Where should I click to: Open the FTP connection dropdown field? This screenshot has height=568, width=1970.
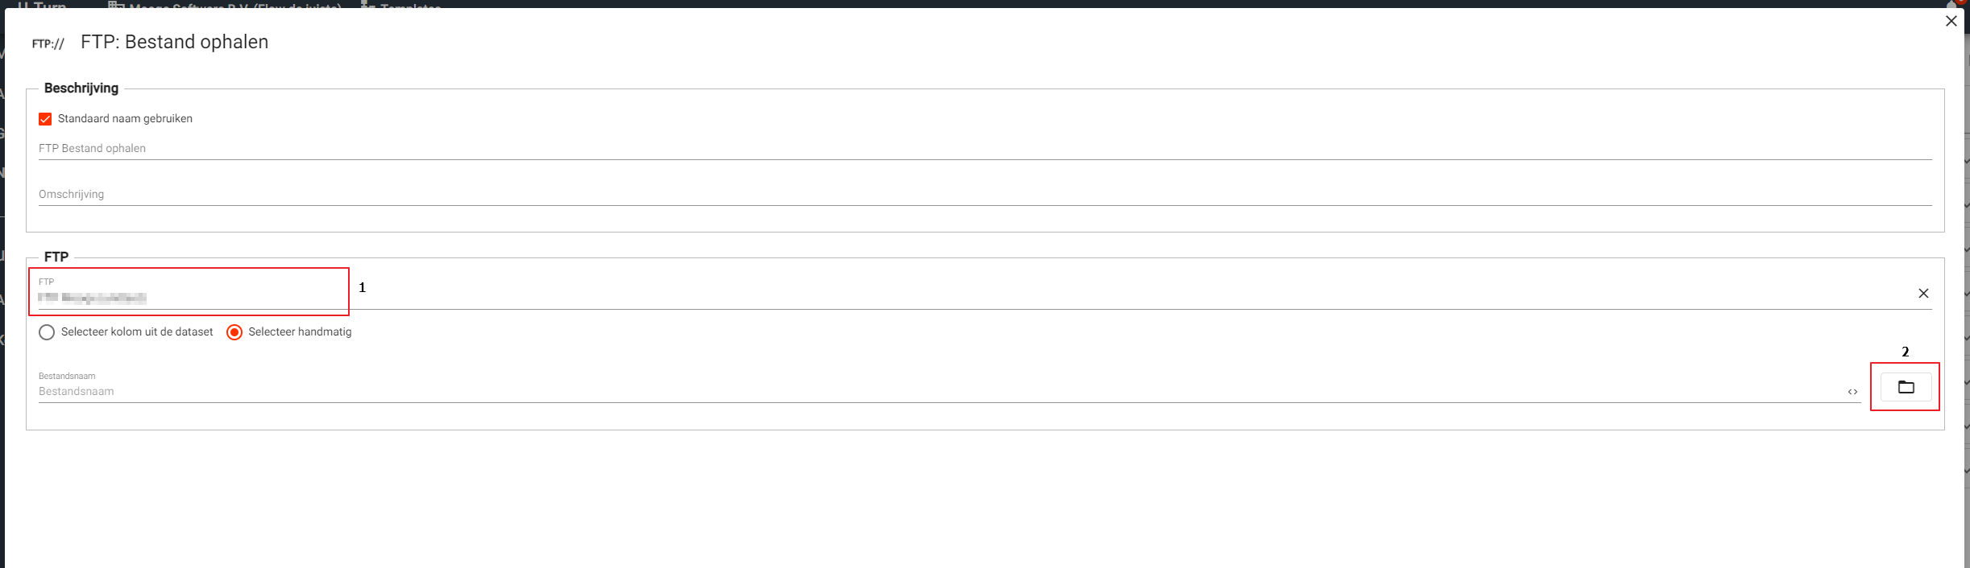tap(967, 297)
